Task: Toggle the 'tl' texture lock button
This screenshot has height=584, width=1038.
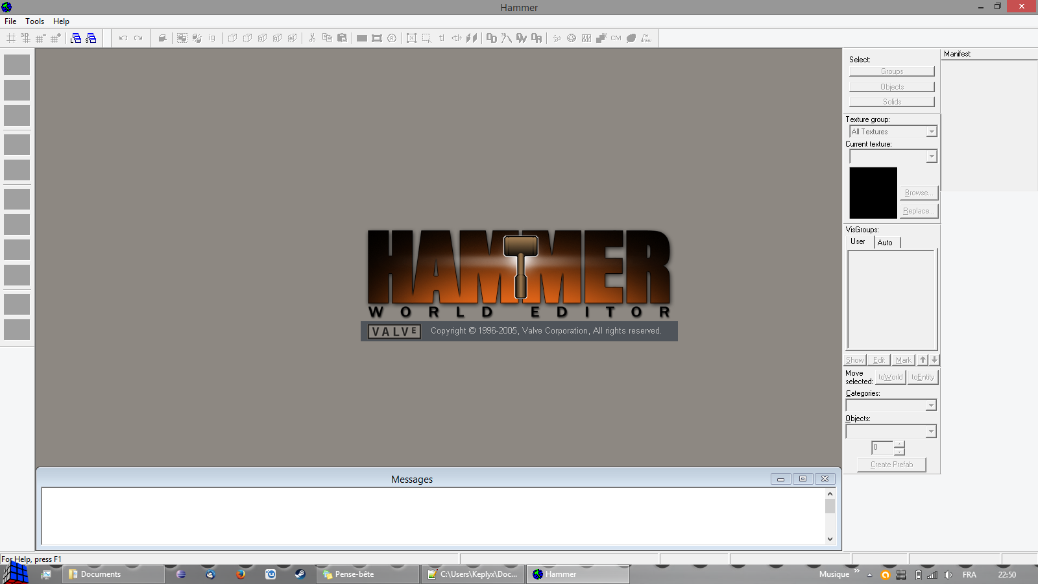Action: tap(442, 38)
